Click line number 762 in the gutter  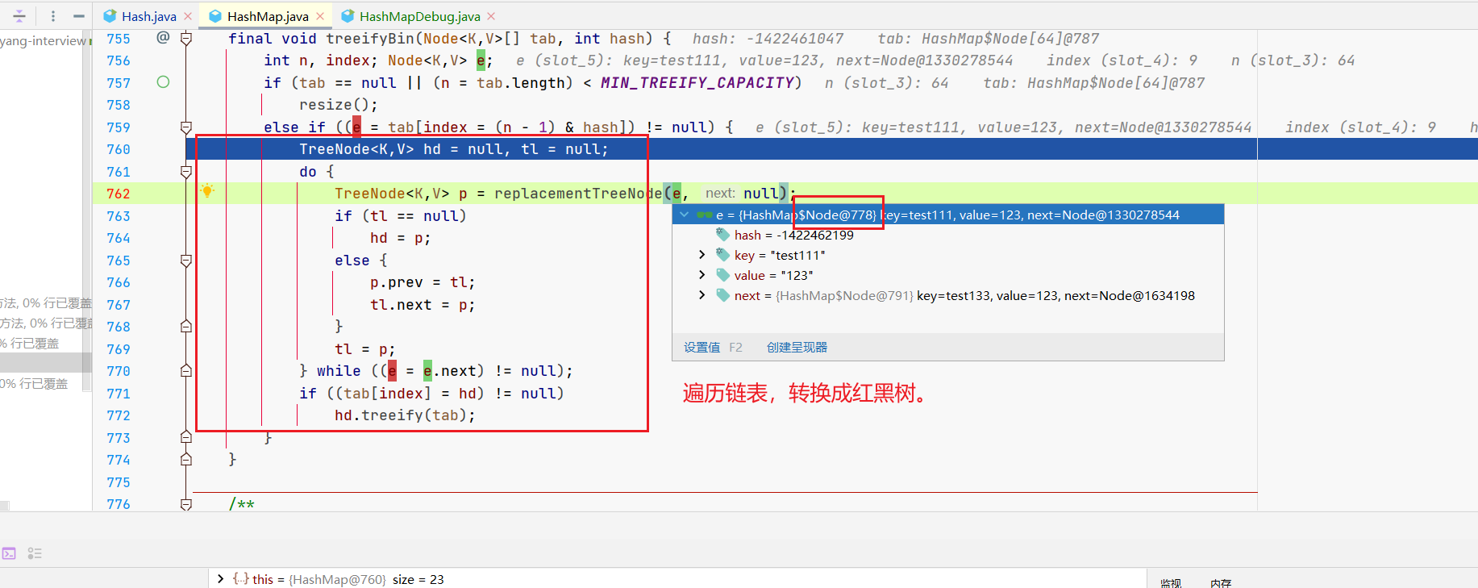point(119,194)
